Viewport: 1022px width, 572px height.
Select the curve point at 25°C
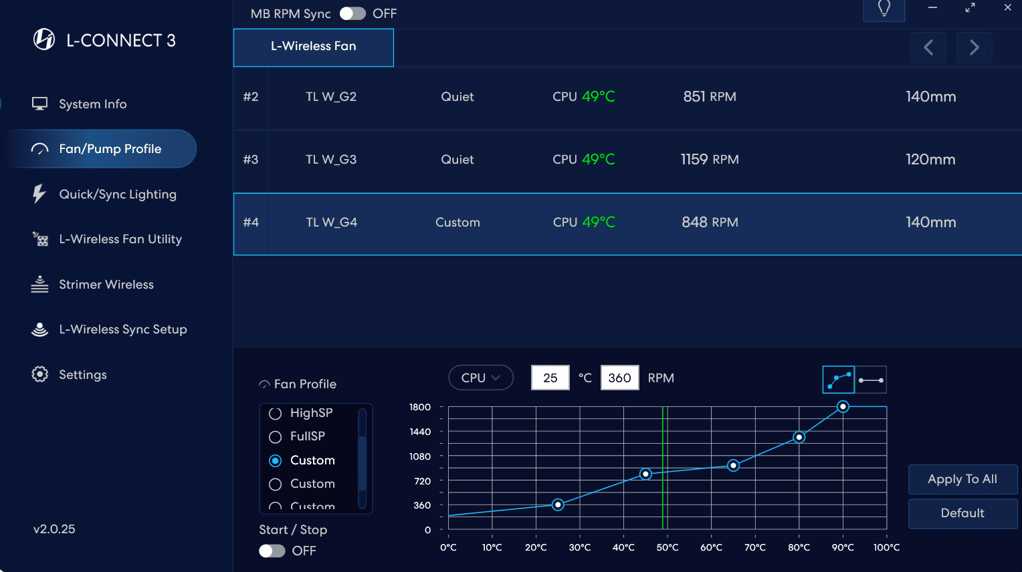pyautogui.click(x=558, y=505)
